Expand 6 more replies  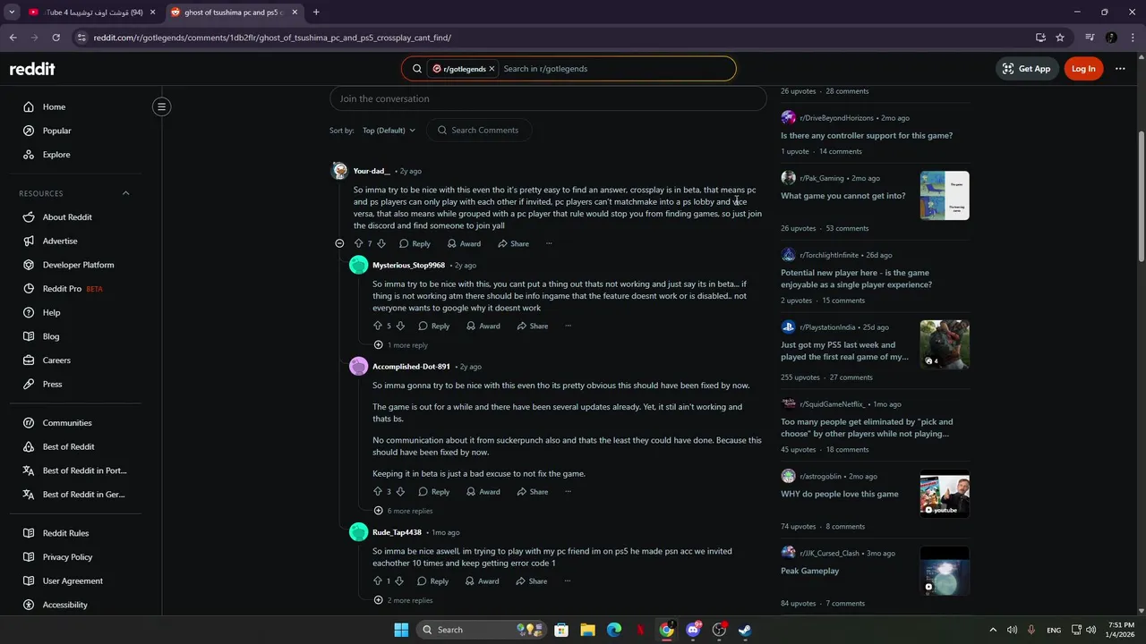pos(404,511)
